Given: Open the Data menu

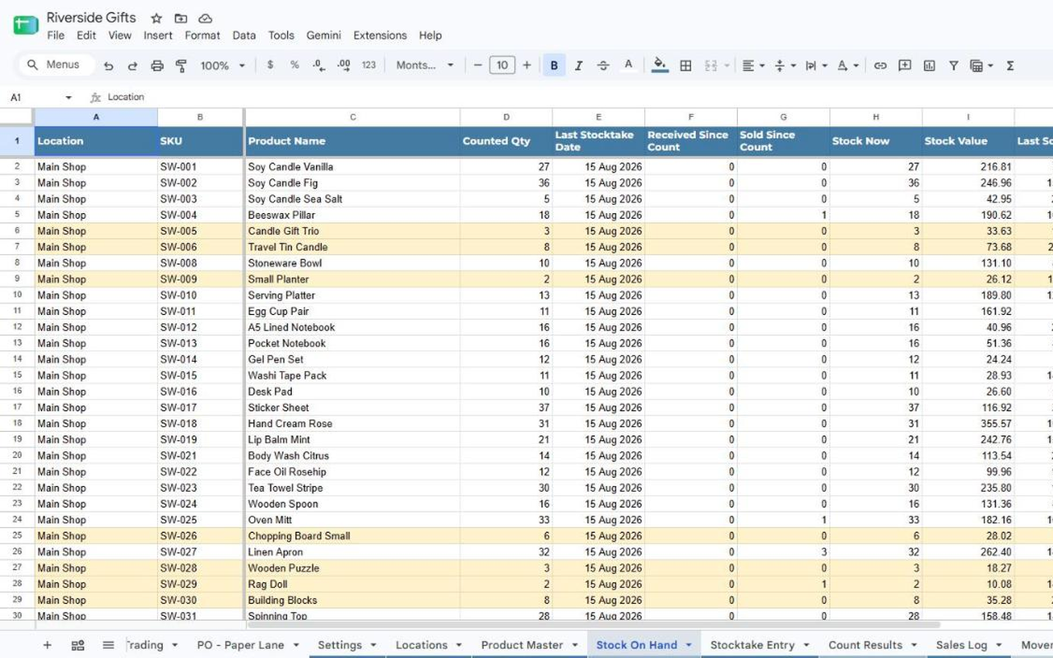Looking at the screenshot, I should tap(244, 35).
